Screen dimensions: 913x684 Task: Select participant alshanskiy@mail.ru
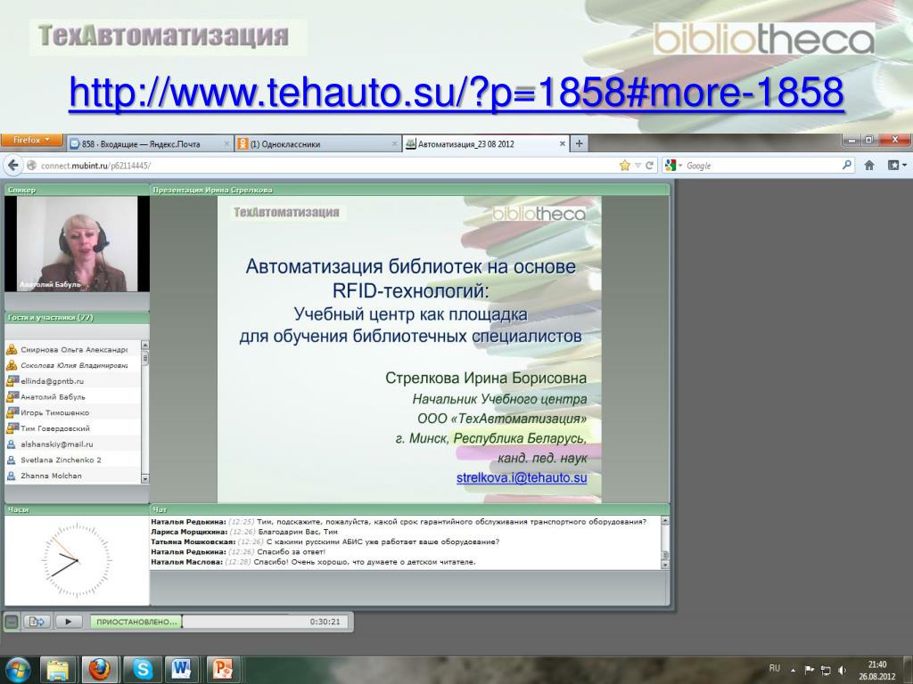[73, 444]
